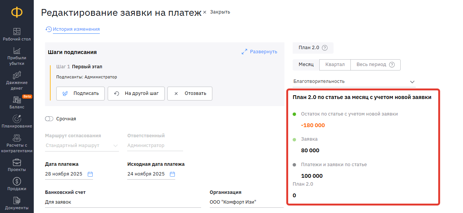463x213 pixels.
Task: Click the Отозвать button
Action: 190,93
